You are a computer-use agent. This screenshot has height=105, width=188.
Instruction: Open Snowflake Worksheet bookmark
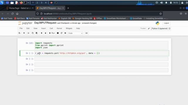(116, 18)
